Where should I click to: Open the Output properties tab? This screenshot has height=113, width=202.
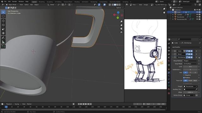[169, 51]
